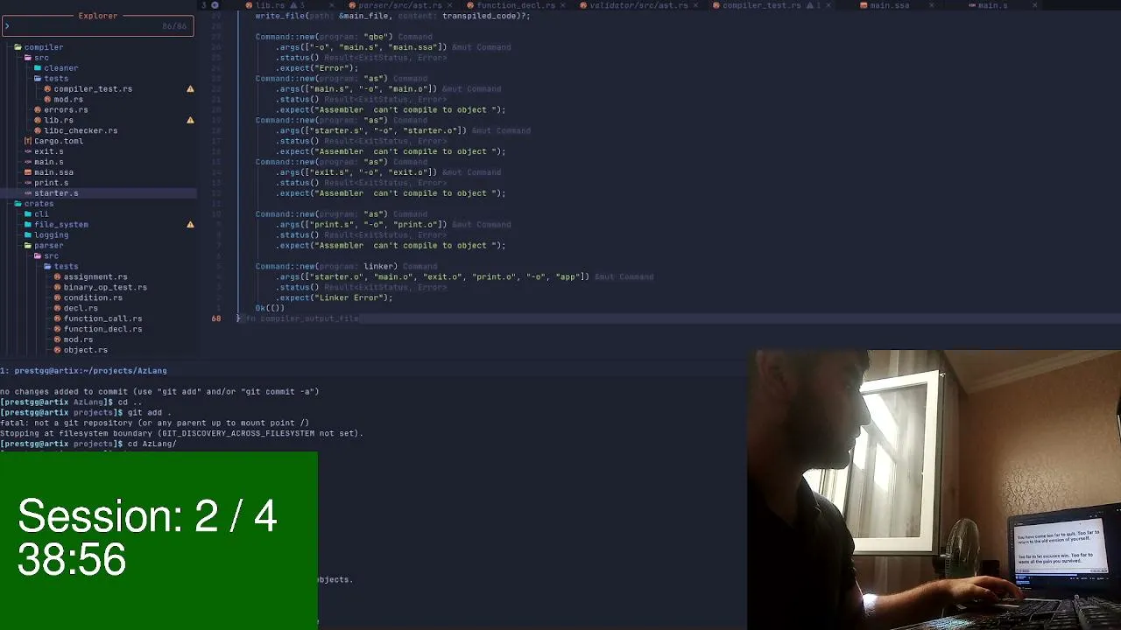Click the Rust icon beside condition.rs
This screenshot has height=630, width=1121.
point(57,298)
